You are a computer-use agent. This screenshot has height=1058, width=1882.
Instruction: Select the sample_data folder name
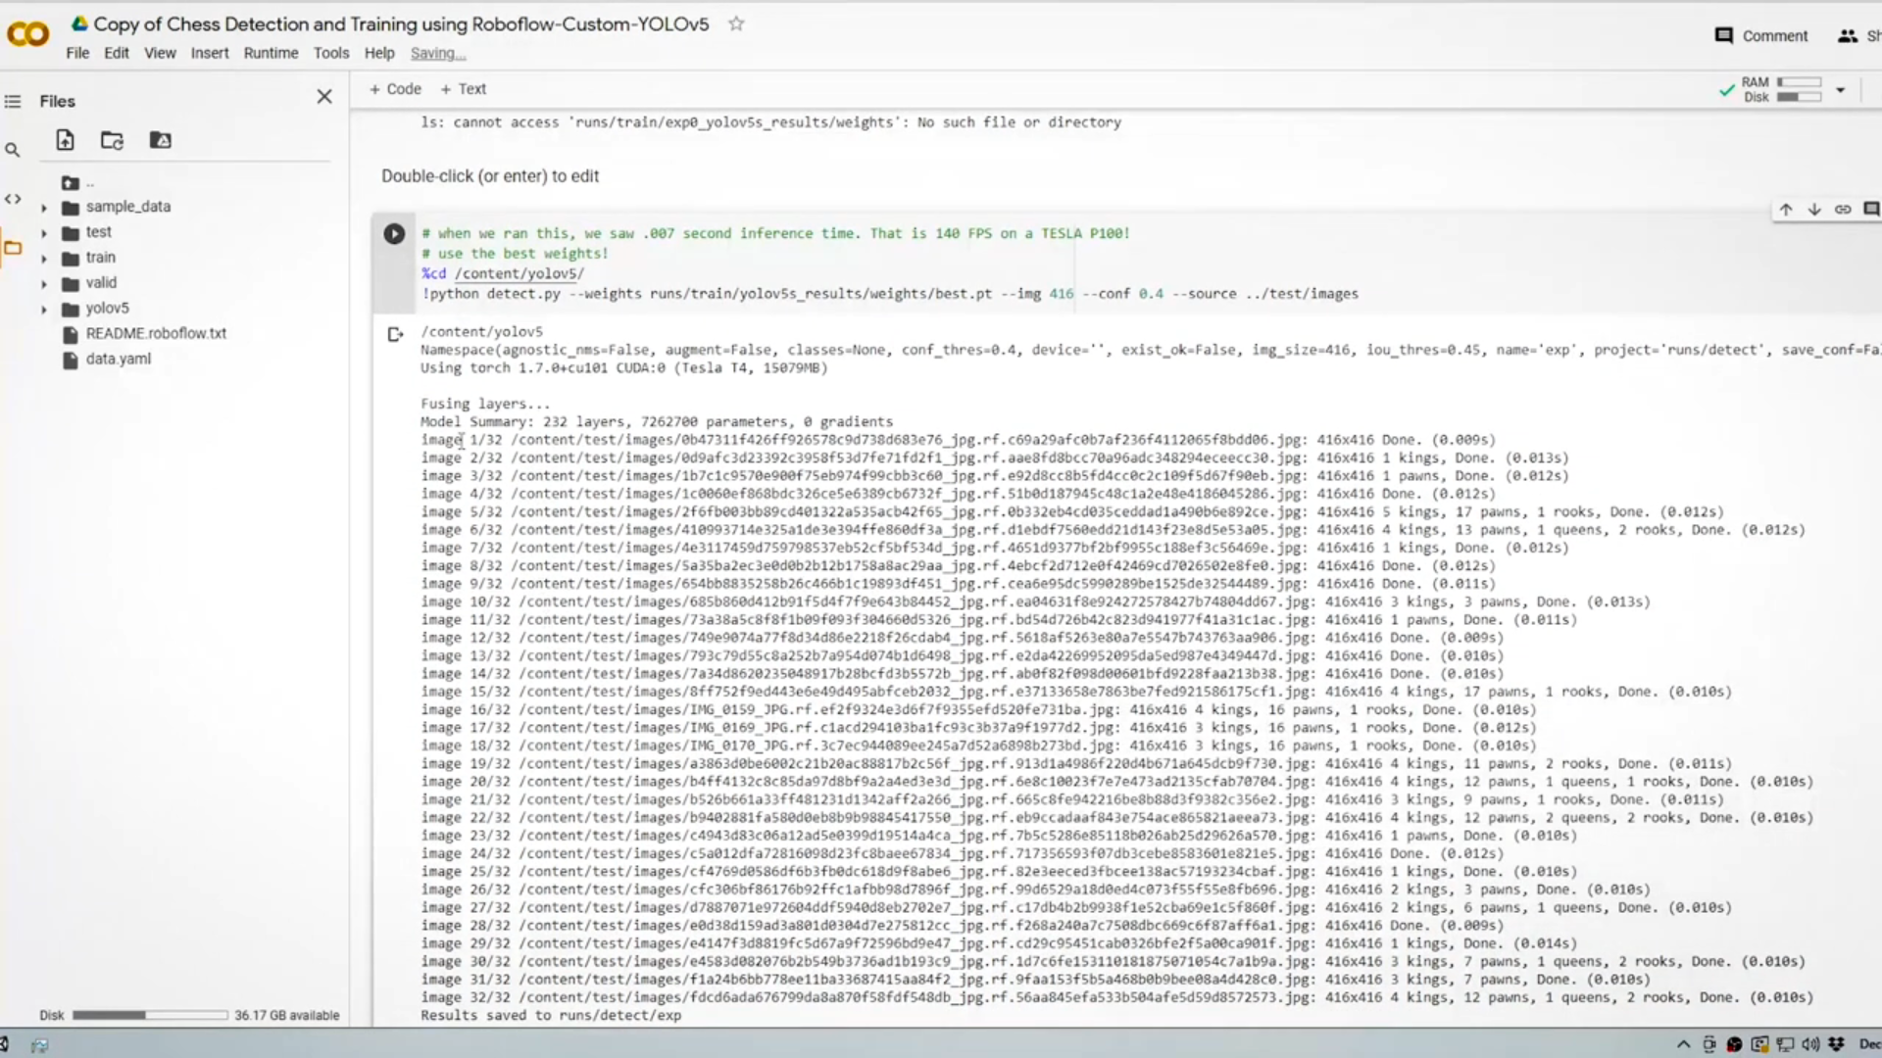[128, 207]
